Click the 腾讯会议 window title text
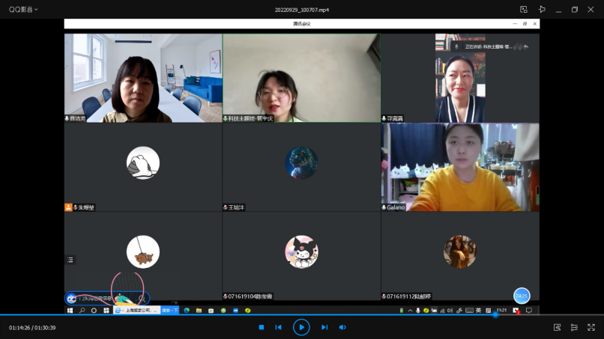This screenshot has width=604, height=339. point(301,24)
